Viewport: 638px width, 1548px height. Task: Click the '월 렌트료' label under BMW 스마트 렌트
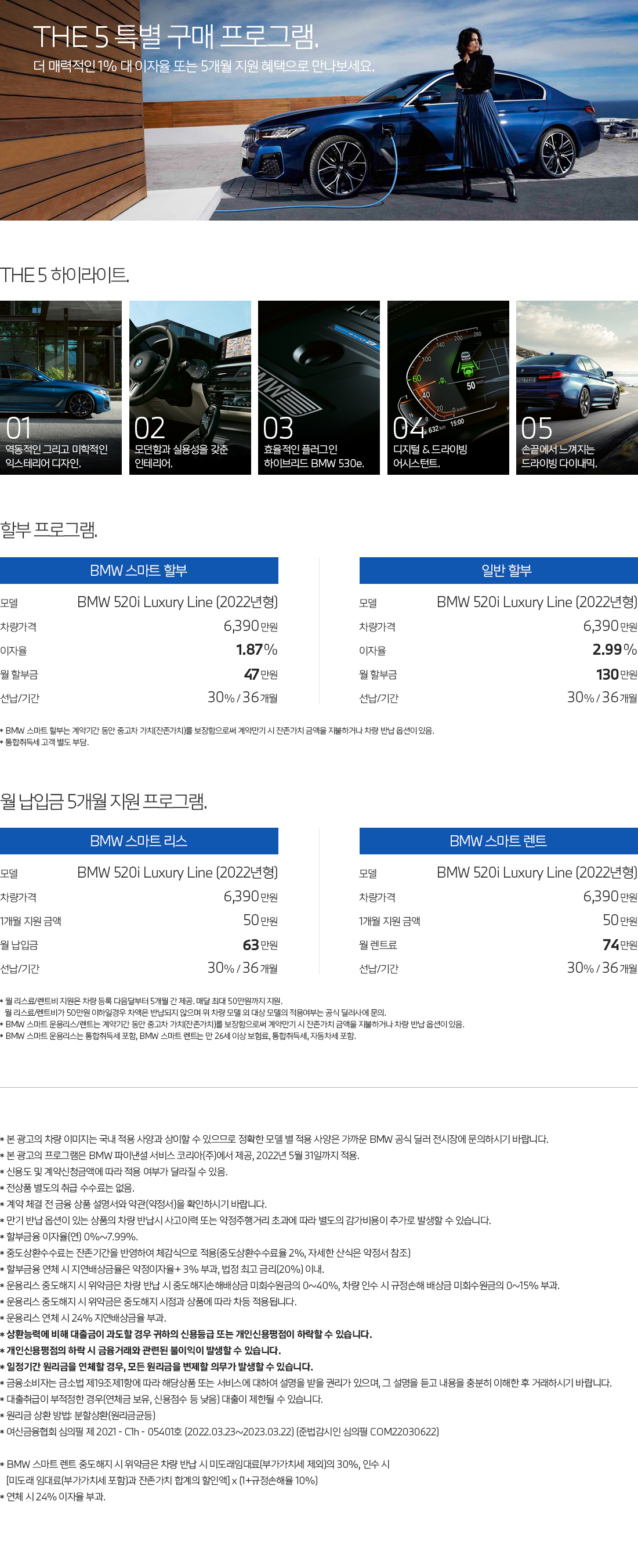point(379,946)
